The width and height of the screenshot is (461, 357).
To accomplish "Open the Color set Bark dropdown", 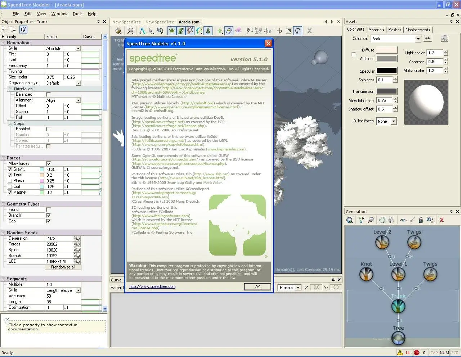I will click(x=418, y=39).
